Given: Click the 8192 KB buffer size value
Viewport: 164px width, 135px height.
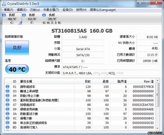Looking at the screenshot, I should tap(148, 37).
